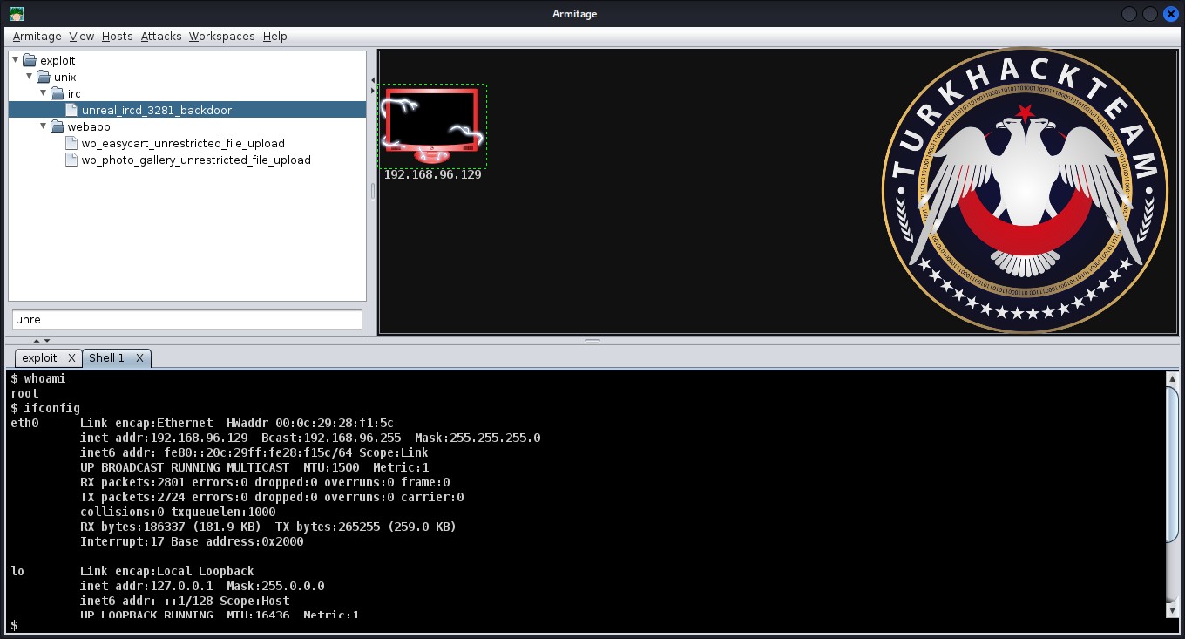1185x639 pixels.
Task: Open the Workspaces menu
Action: pos(222,37)
